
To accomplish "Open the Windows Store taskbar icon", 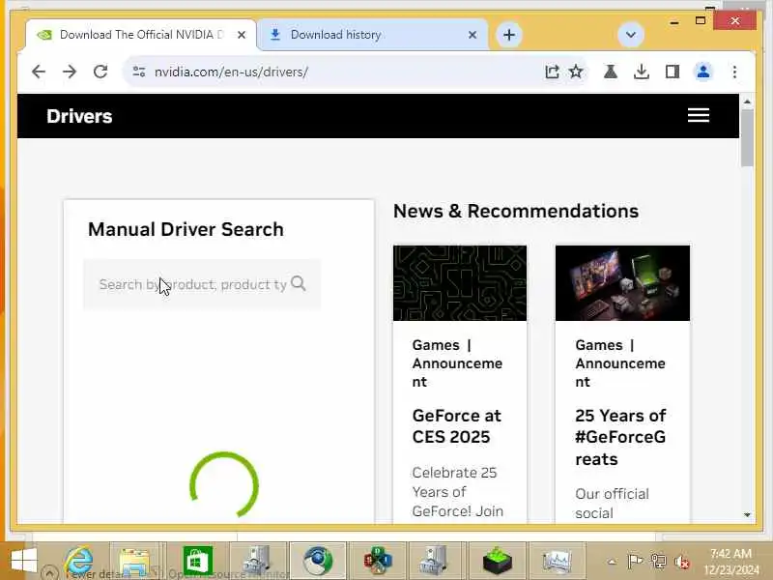I will [x=198, y=561].
